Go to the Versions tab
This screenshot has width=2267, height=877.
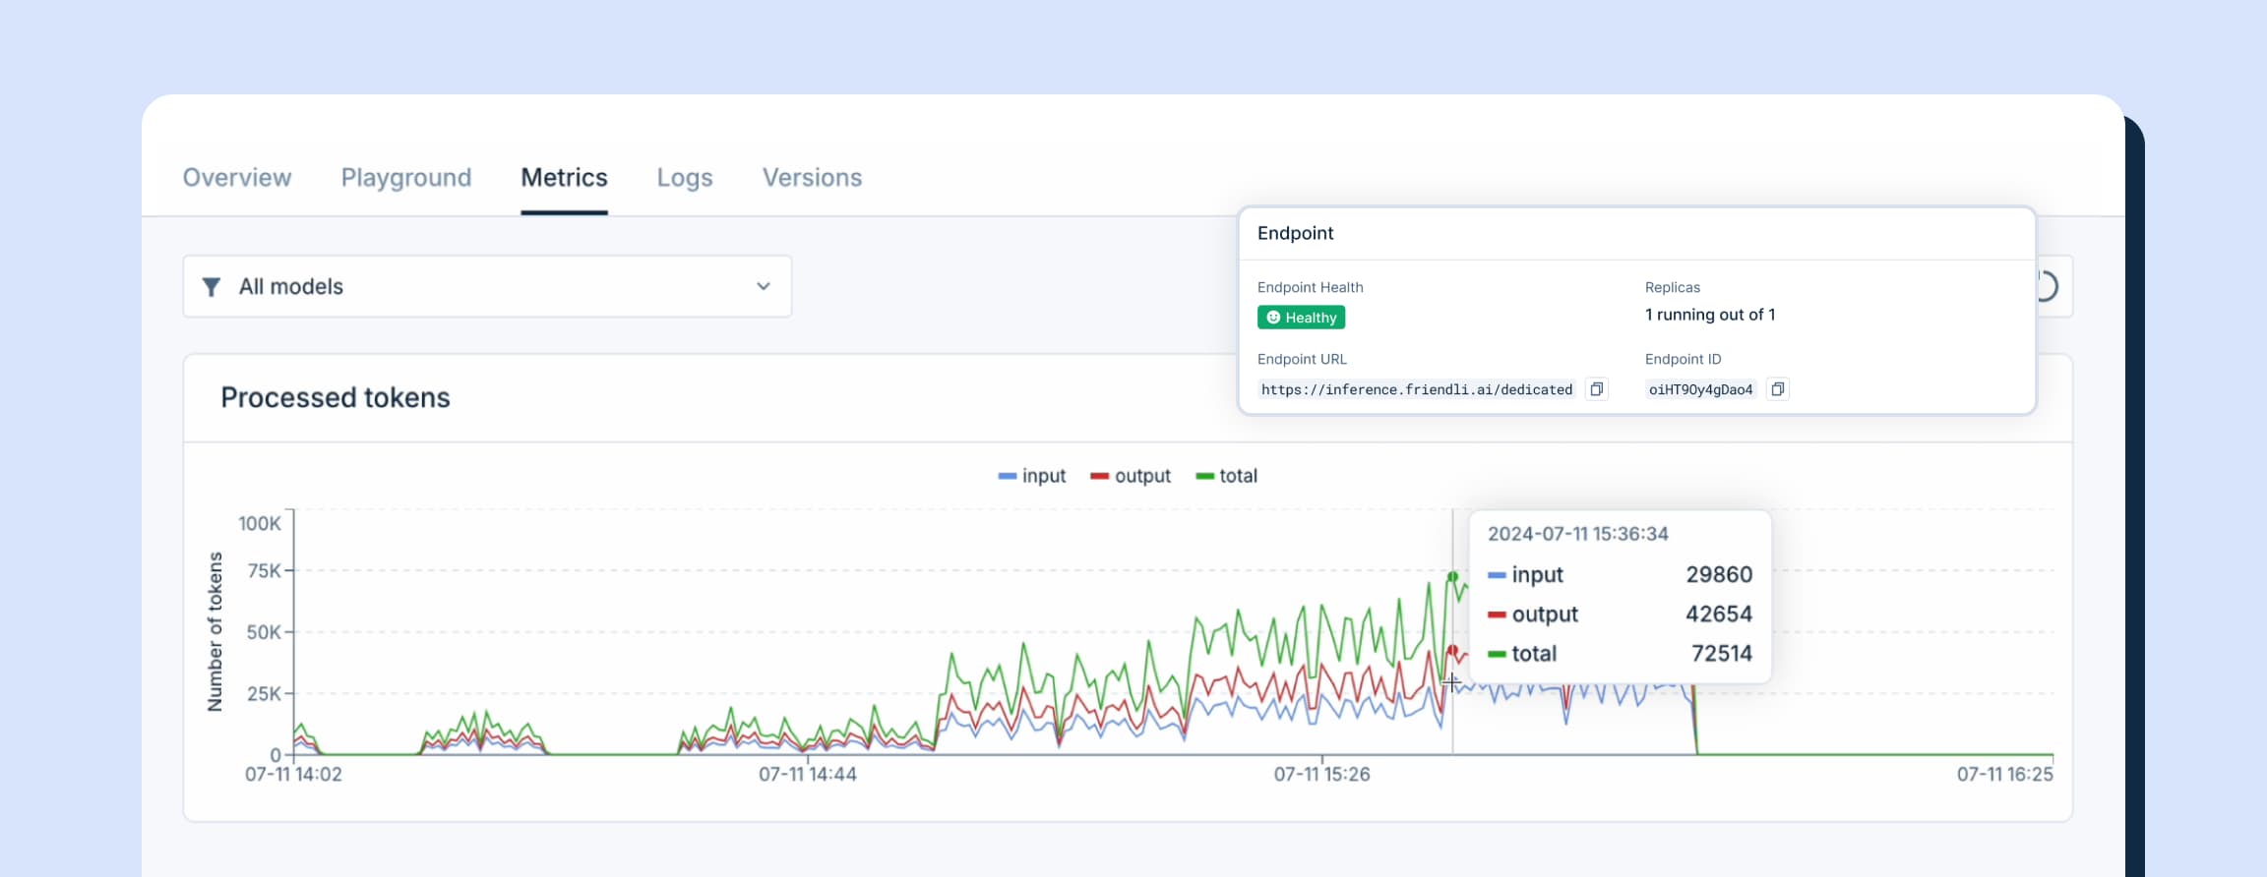click(812, 177)
